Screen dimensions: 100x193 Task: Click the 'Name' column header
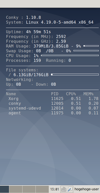click(11, 94)
